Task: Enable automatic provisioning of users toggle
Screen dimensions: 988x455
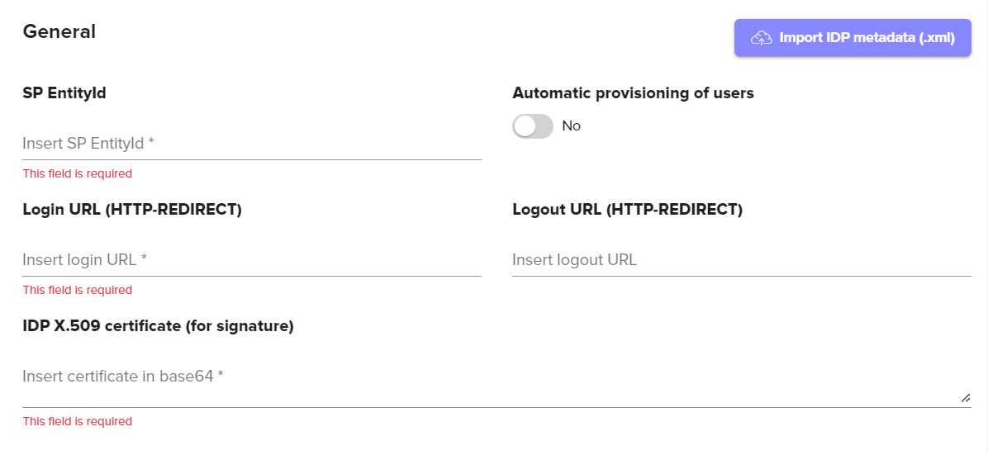Action: (533, 126)
